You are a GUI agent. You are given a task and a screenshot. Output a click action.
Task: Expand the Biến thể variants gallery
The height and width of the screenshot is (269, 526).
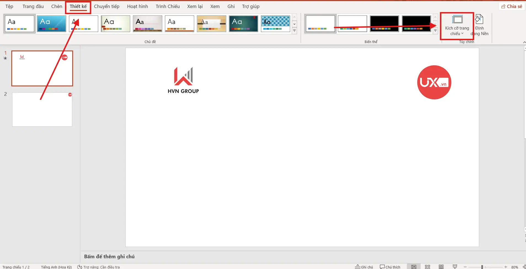[435, 31]
